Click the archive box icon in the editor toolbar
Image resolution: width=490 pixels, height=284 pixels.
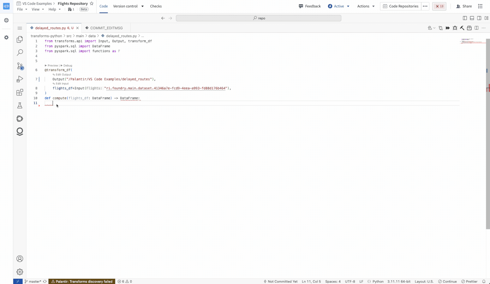click(x=469, y=28)
